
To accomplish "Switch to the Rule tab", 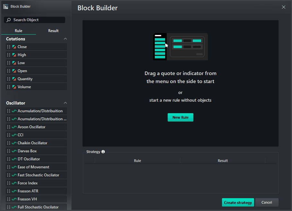I will click(x=18, y=31).
